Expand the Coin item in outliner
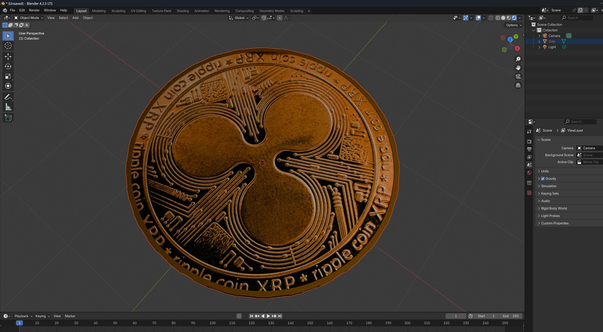Image resolution: width=603 pixels, height=332 pixels. 539,41
